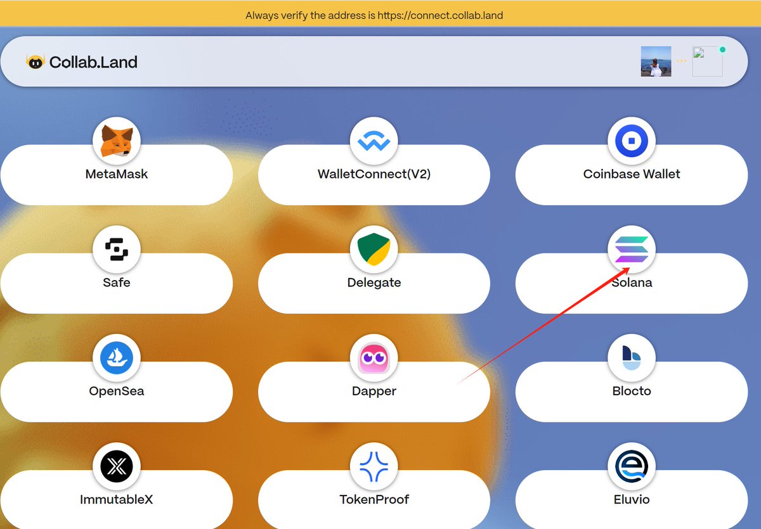The width and height of the screenshot is (761, 529).
Task: Pick the "Dapper" label text
Action: coord(374,392)
